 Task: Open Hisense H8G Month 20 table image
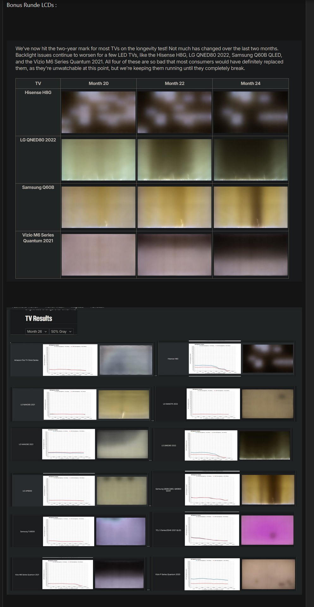click(98, 112)
